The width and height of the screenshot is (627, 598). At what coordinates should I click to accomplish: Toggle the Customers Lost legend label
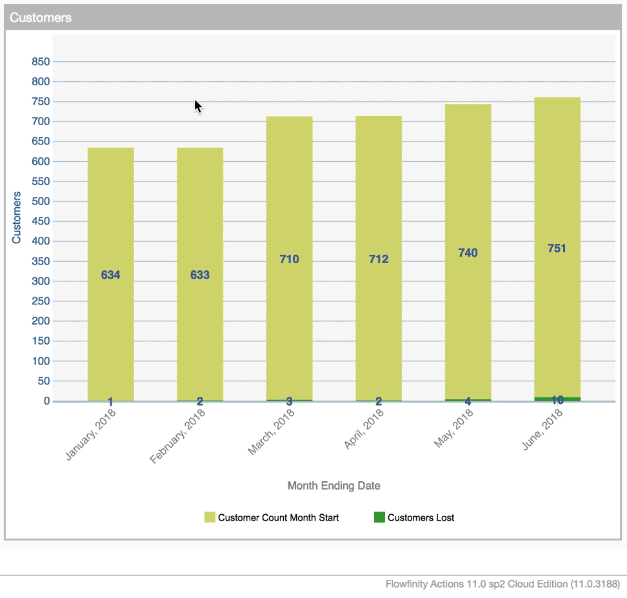[421, 517]
